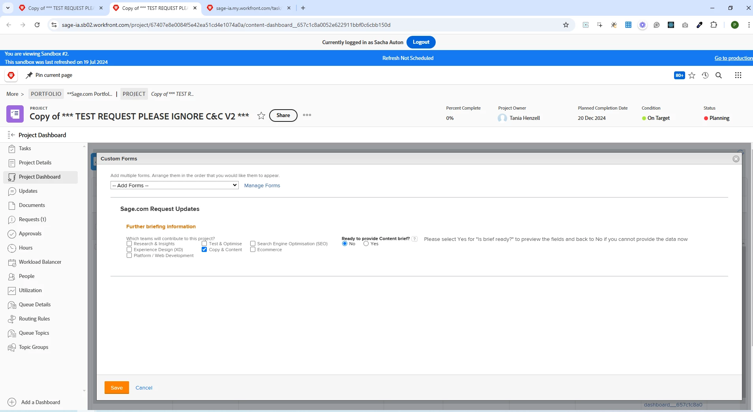Open the Chrome three-dot menu
Image resolution: width=753 pixels, height=412 pixels.
[749, 25]
